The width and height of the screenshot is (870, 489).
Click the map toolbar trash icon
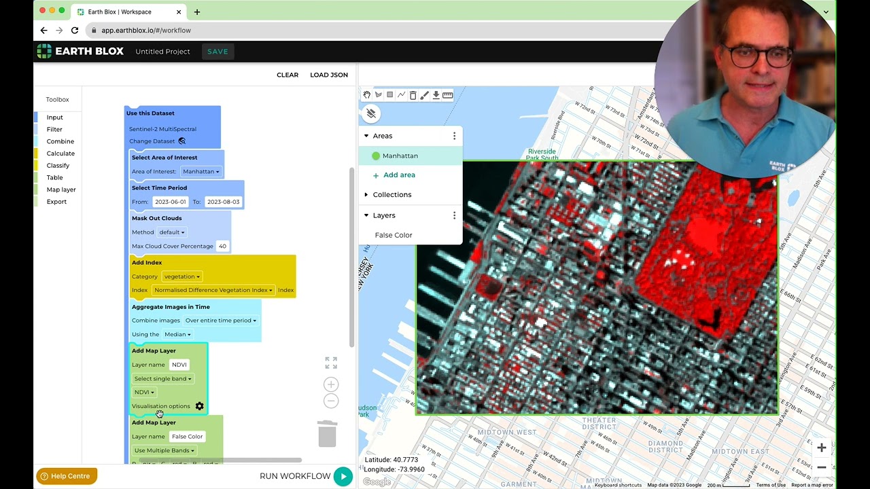[413, 95]
